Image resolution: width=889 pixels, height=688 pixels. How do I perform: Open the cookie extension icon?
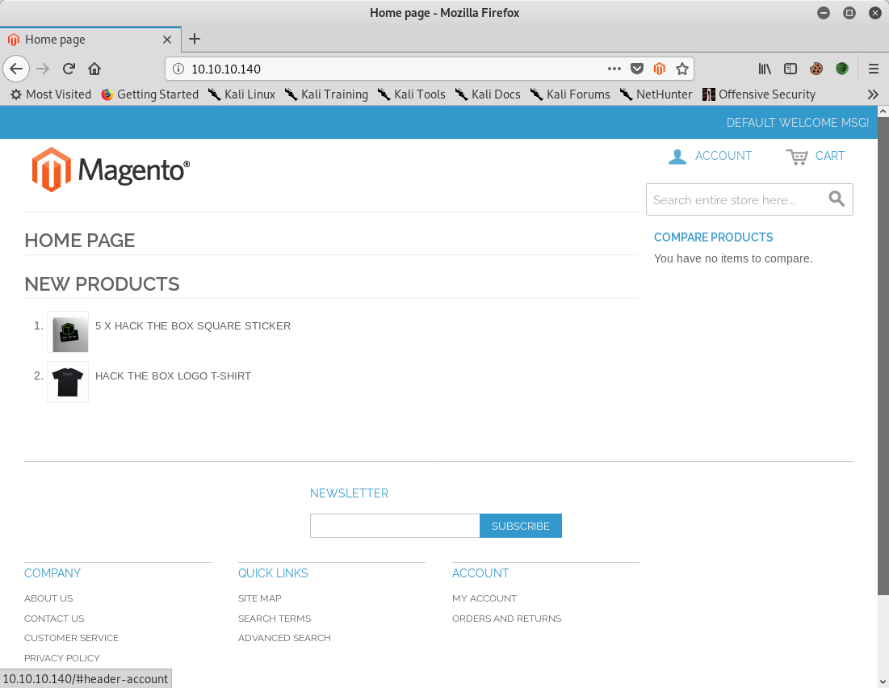pyautogui.click(x=816, y=69)
